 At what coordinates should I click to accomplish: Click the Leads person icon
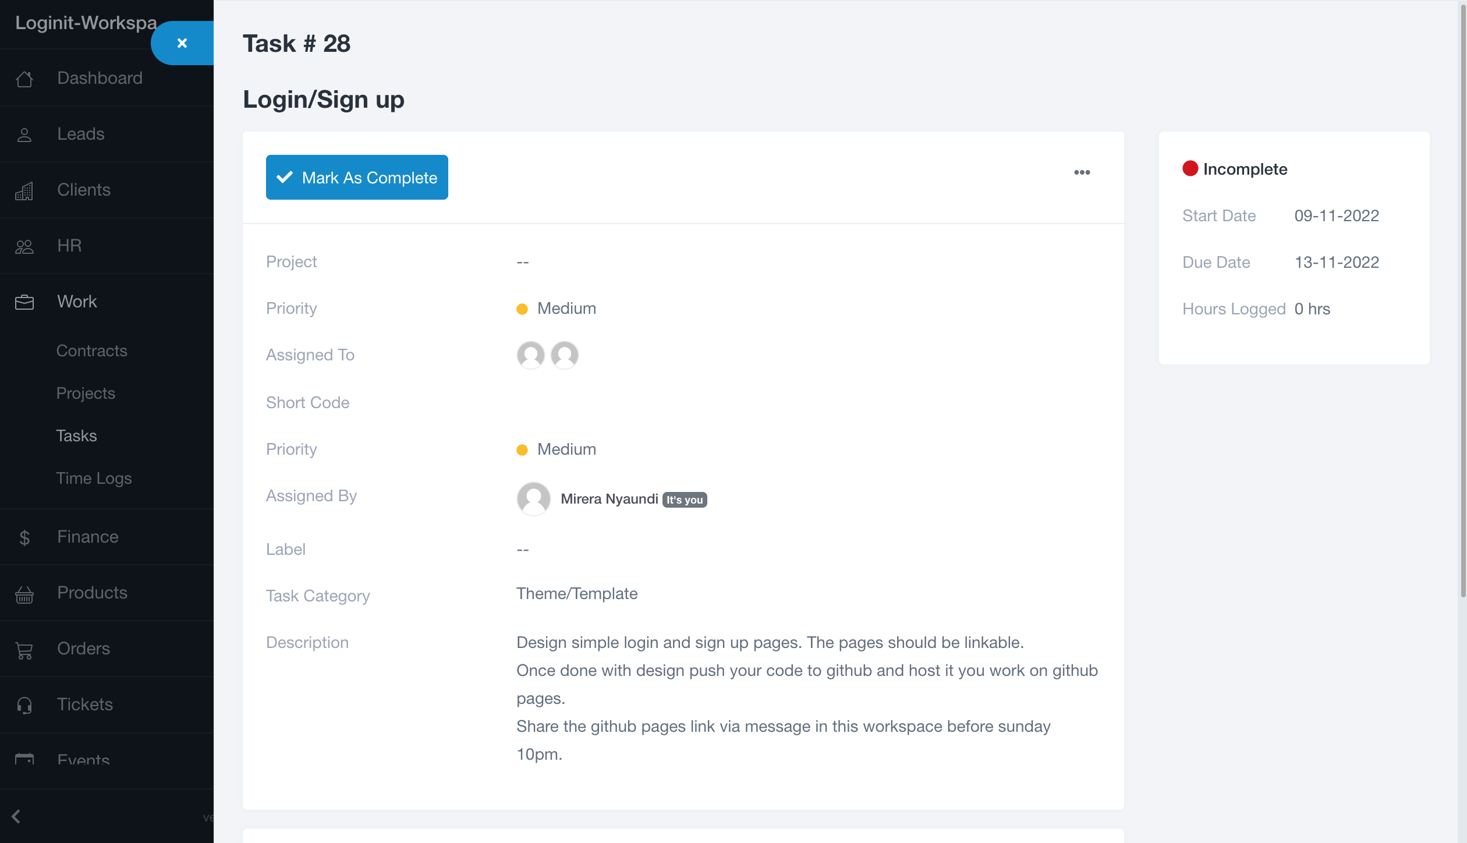[24, 134]
